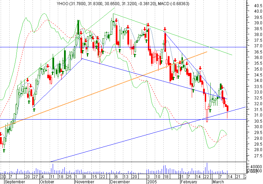Choose the 32.0 price axis label
263x184 pixels.
[258, 104]
